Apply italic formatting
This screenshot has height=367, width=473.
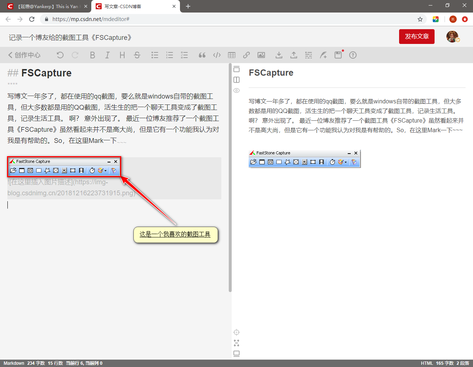[107, 55]
